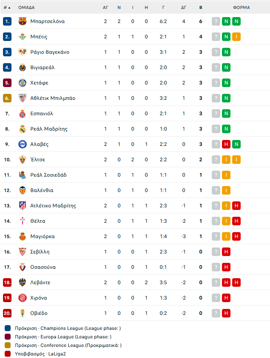Viewport: 270px width, 358px height.
Task: Click Barcelona's gray question mark form badge
Action: [x=216, y=21]
